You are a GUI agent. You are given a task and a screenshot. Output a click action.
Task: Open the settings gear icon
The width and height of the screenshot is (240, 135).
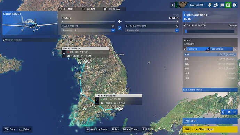tap(234, 5)
